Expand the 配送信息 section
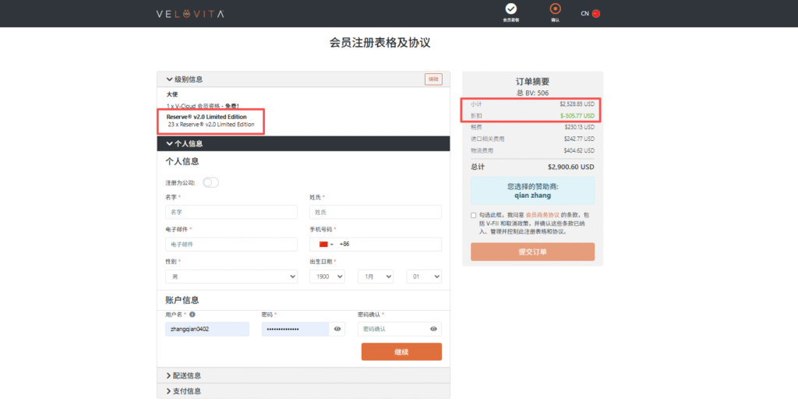Image resolution: width=798 pixels, height=405 pixels. point(303,375)
